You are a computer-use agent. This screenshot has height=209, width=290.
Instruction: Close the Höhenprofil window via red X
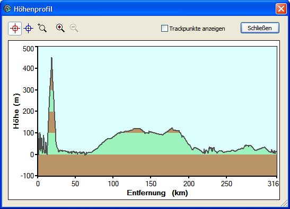pyautogui.click(x=281, y=8)
